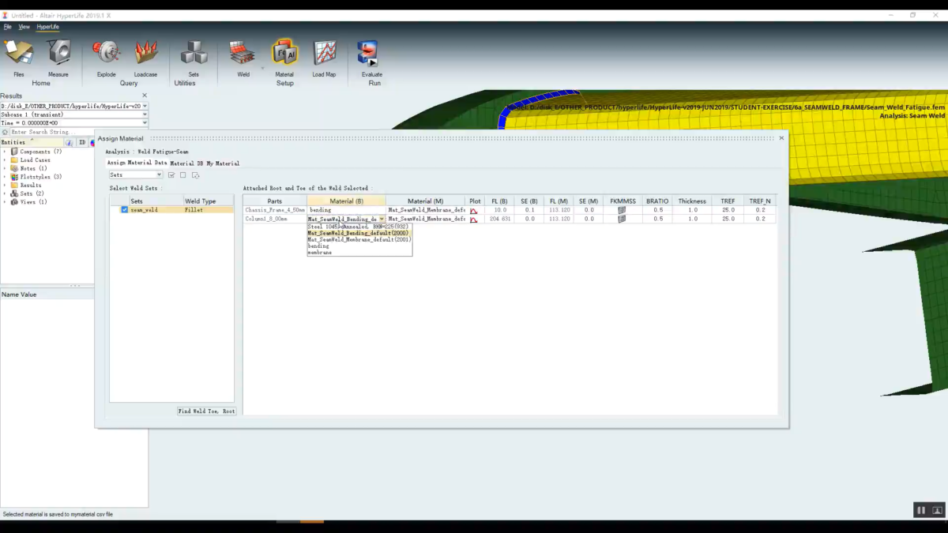Select the Weld setup tool

pos(243,58)
